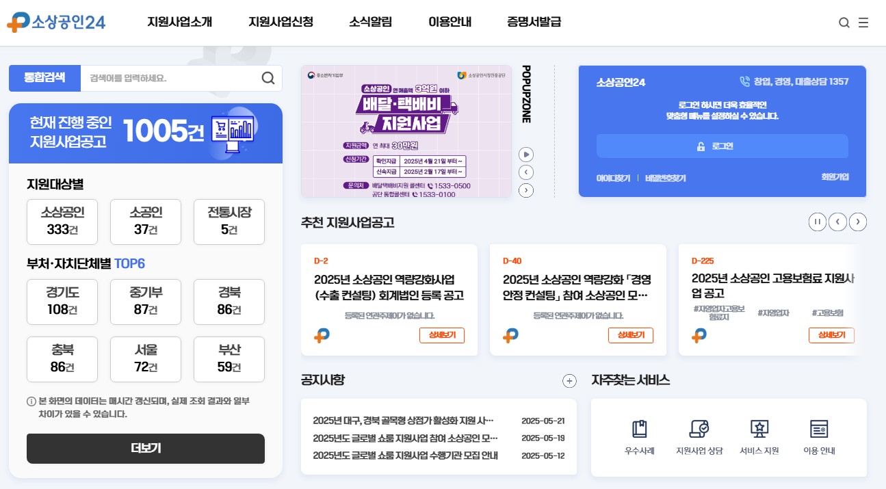This screenshot has height=489, width=886.
Task: Show the previous popup zone banner
Action: (526, 172)
